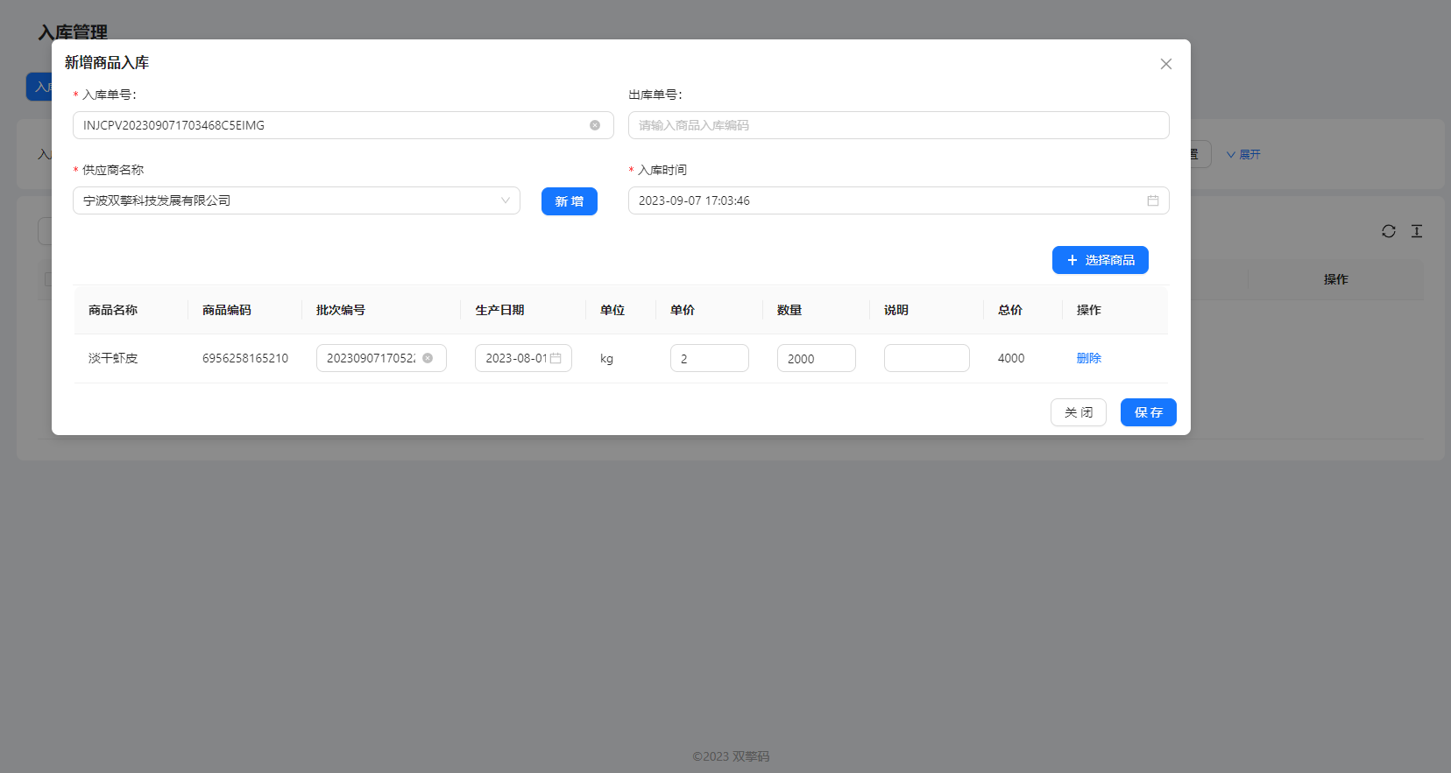Click the column height icon in background page
The width and height of the screenshot is (1451, 773).
tap(1417, 231)
